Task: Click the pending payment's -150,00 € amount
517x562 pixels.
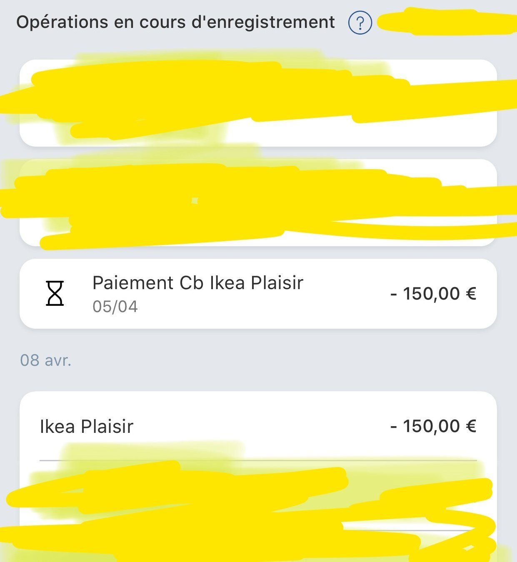Action: [433, 294]
